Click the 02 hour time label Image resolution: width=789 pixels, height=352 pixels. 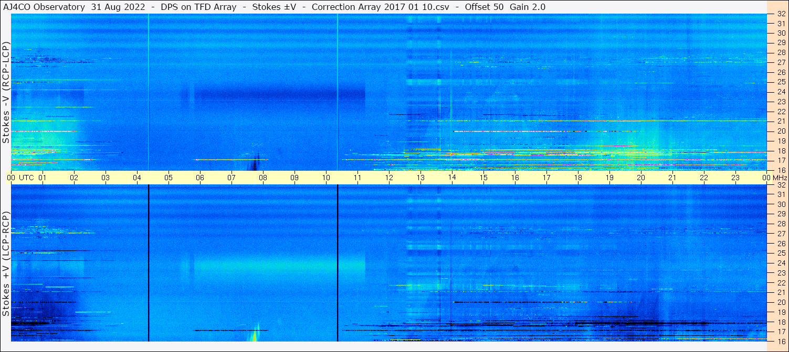click(x=73, y=178)
